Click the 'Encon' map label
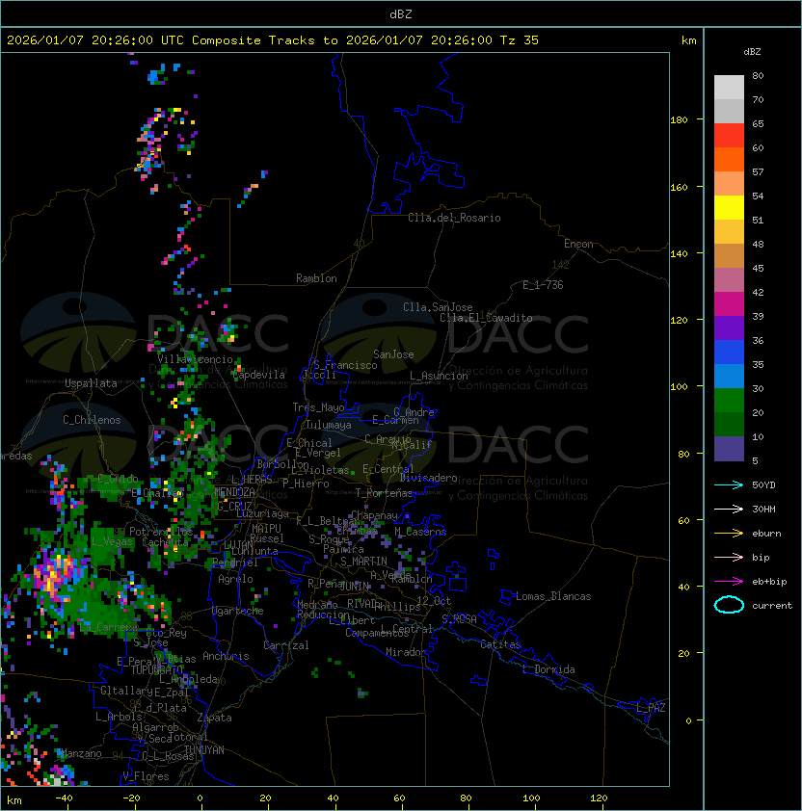The image size is (802, 811). point(578,244)
